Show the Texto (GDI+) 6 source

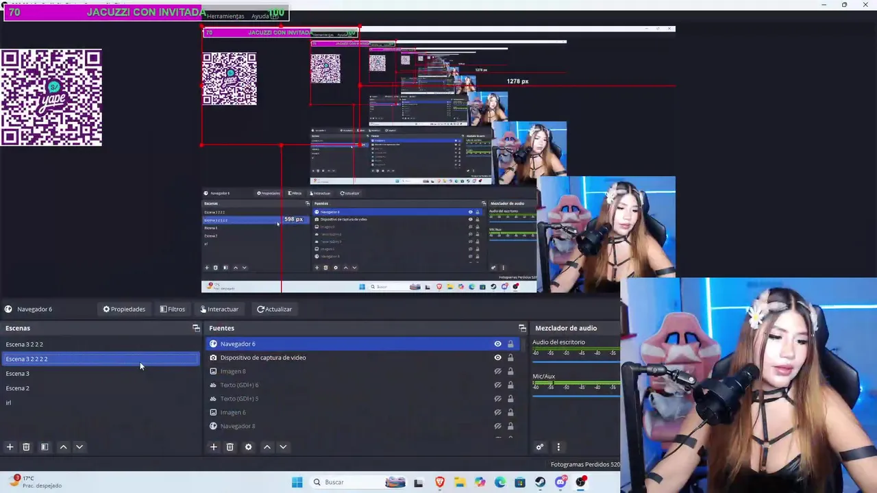[x=497, y=385]
